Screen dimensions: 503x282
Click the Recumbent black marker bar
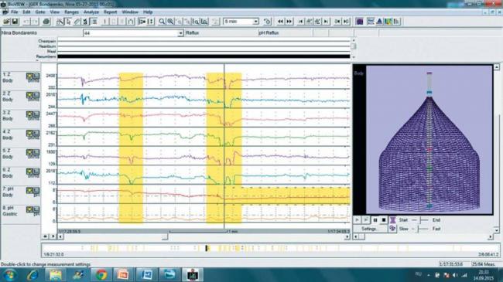(204, 56)
